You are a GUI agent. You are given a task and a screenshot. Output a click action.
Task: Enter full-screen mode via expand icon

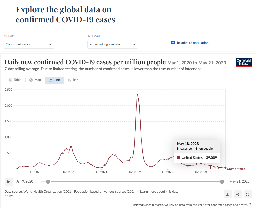[x=248, y=194]
